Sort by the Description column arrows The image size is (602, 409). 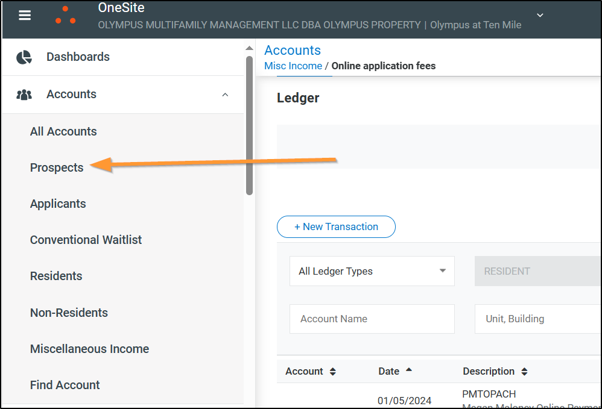click(524, 372)
